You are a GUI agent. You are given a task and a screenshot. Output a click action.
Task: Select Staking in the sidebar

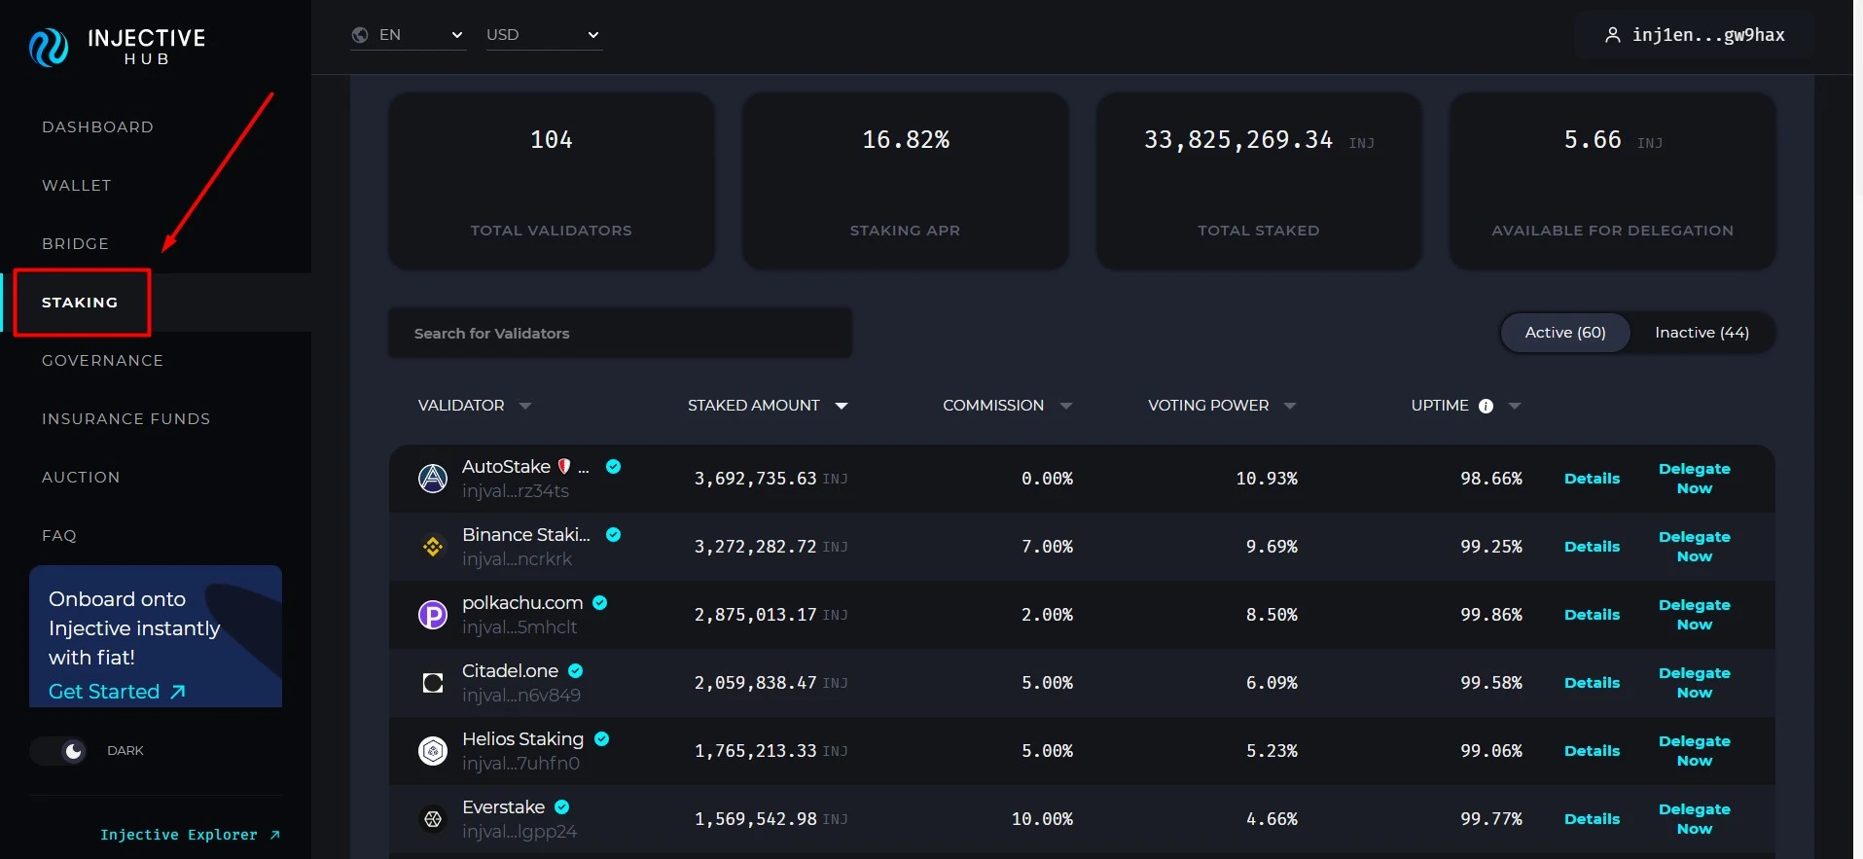coord(80,303)
